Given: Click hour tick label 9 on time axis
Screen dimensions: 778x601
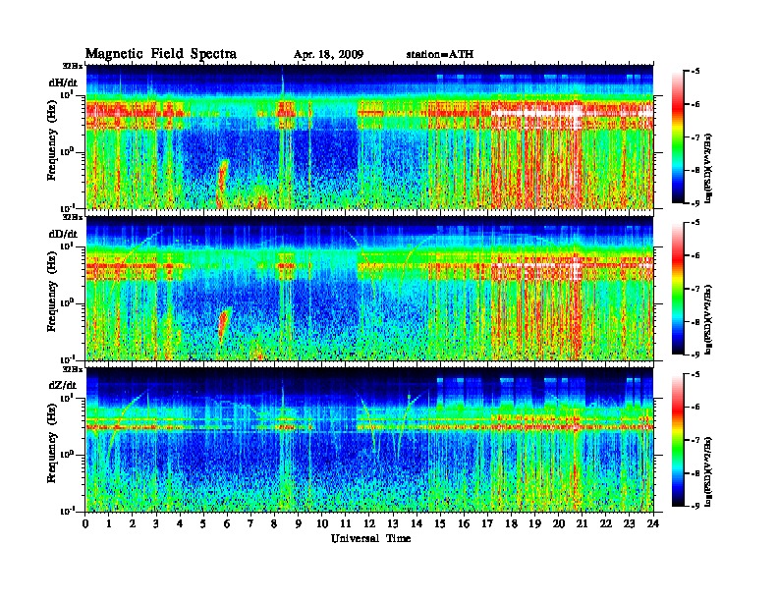Looking at the screenshot, I should 299,524.
